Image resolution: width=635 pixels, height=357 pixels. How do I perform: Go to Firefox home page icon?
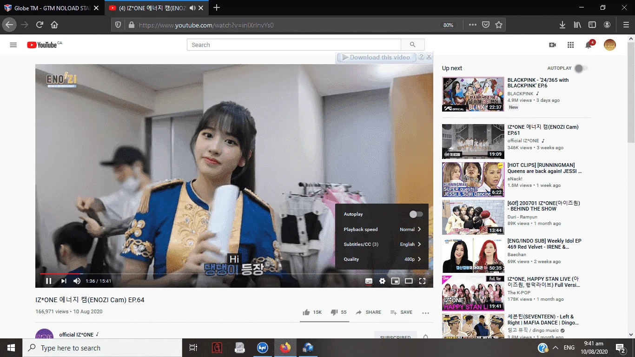point(54,25)
